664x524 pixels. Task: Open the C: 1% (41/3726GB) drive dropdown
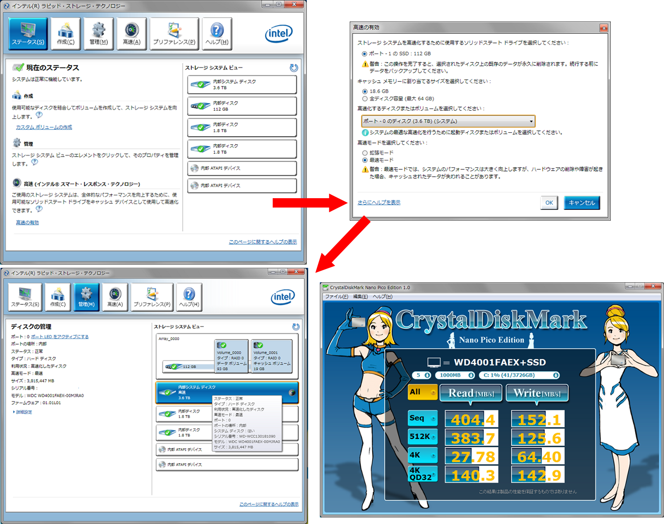coord(519,375)
